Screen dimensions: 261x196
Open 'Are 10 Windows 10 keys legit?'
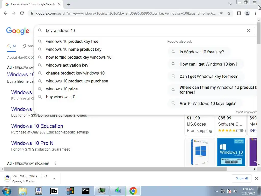click(x=205, y=104)
